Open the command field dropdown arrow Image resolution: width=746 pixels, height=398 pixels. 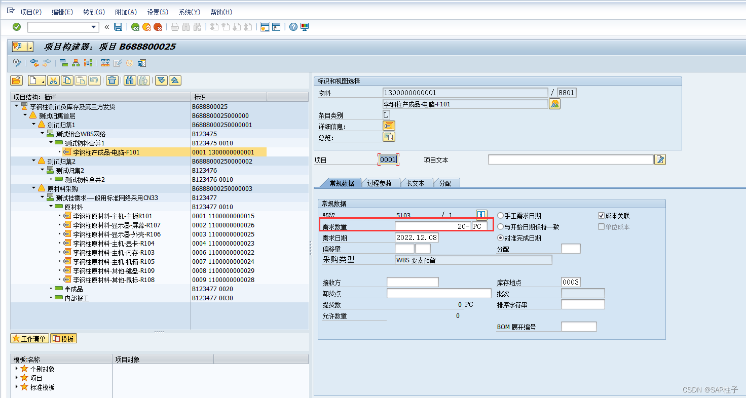[x=94, y=27]
